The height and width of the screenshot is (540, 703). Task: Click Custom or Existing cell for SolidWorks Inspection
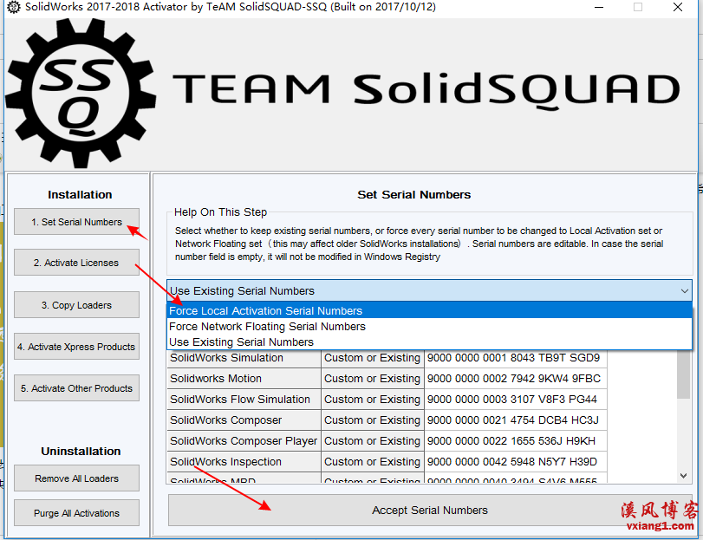click(372, 462)
